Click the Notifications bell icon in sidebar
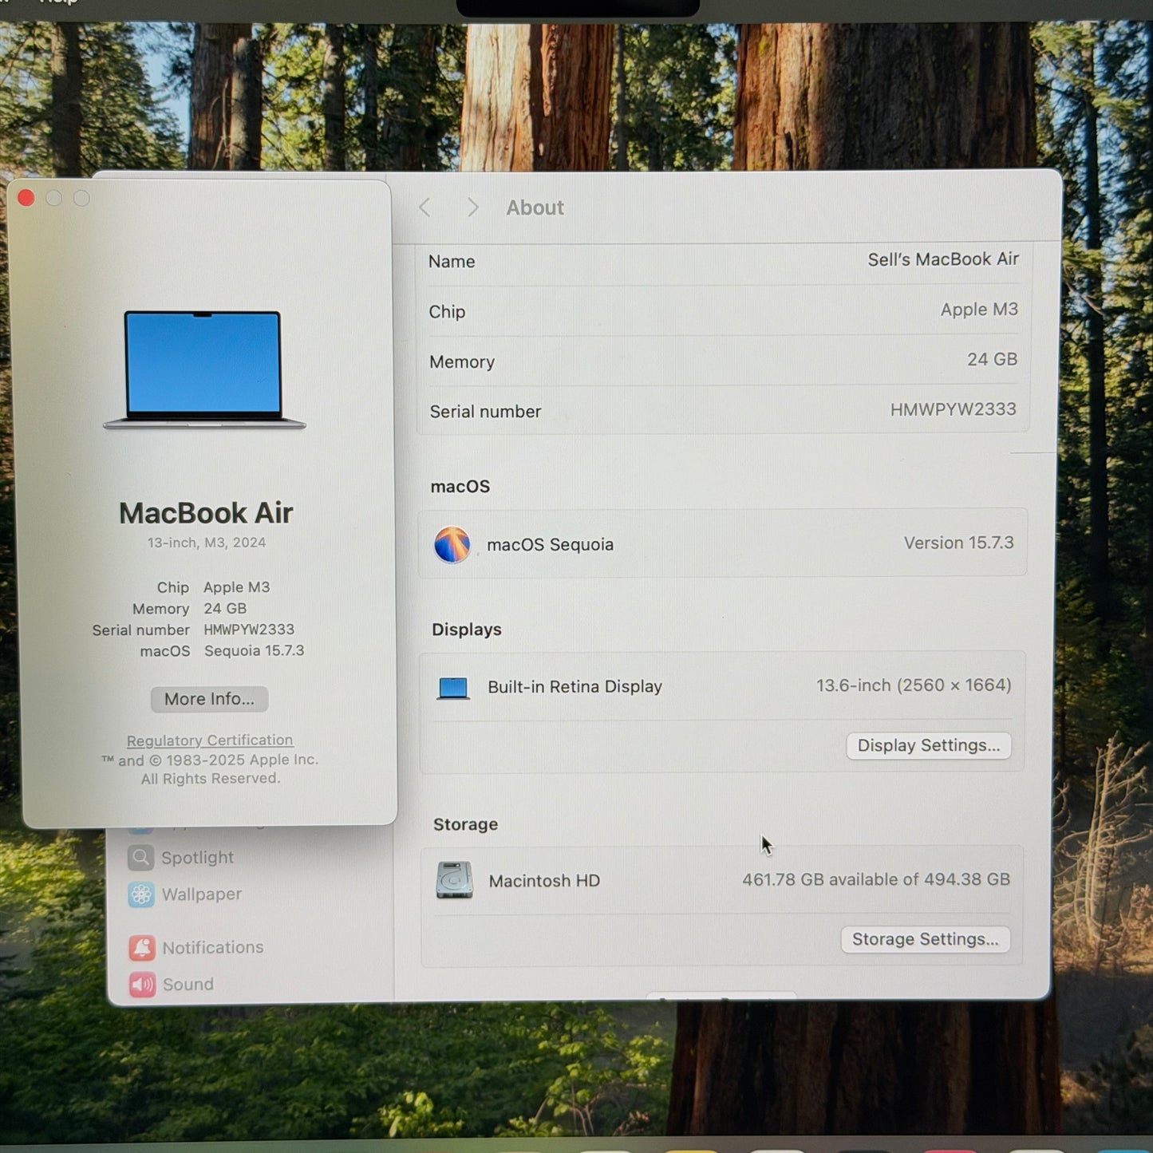Viewport: 1153px width, 1153px height. tap(142, 948)
